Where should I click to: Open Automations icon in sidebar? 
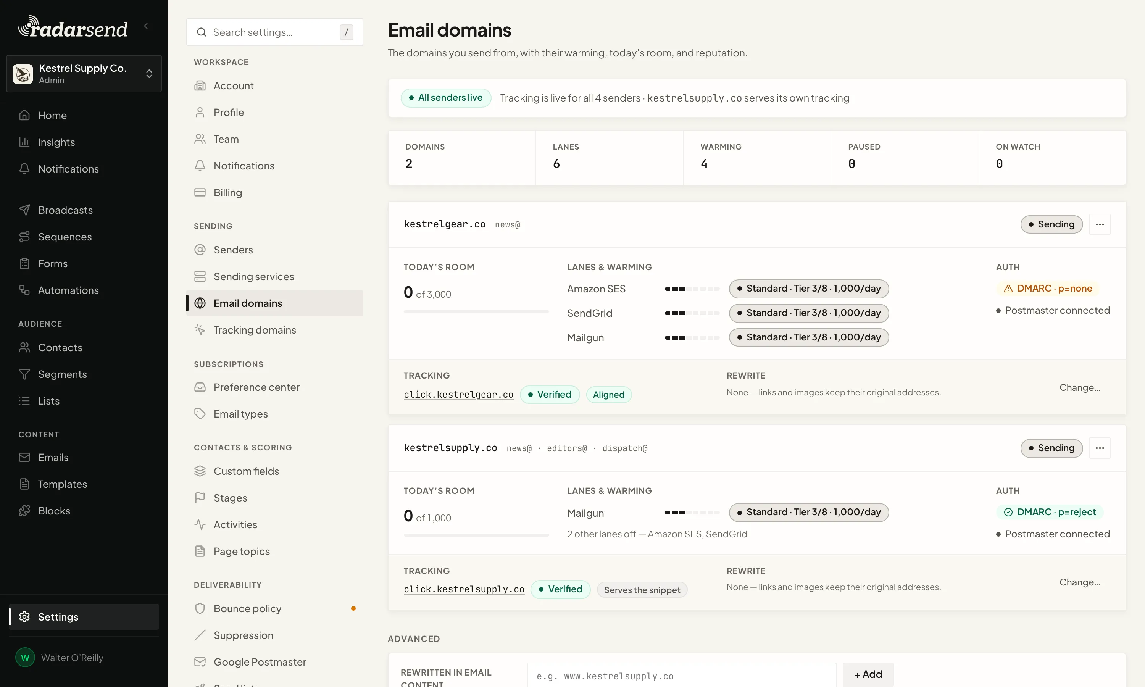[x=24, y=290]
